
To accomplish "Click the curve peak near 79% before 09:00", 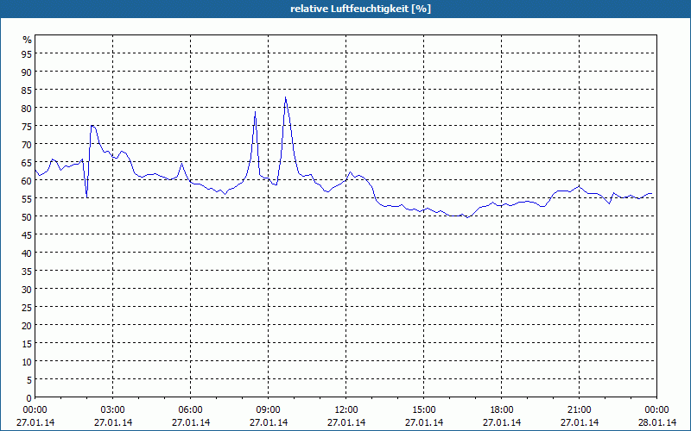I will pos(255,112).
